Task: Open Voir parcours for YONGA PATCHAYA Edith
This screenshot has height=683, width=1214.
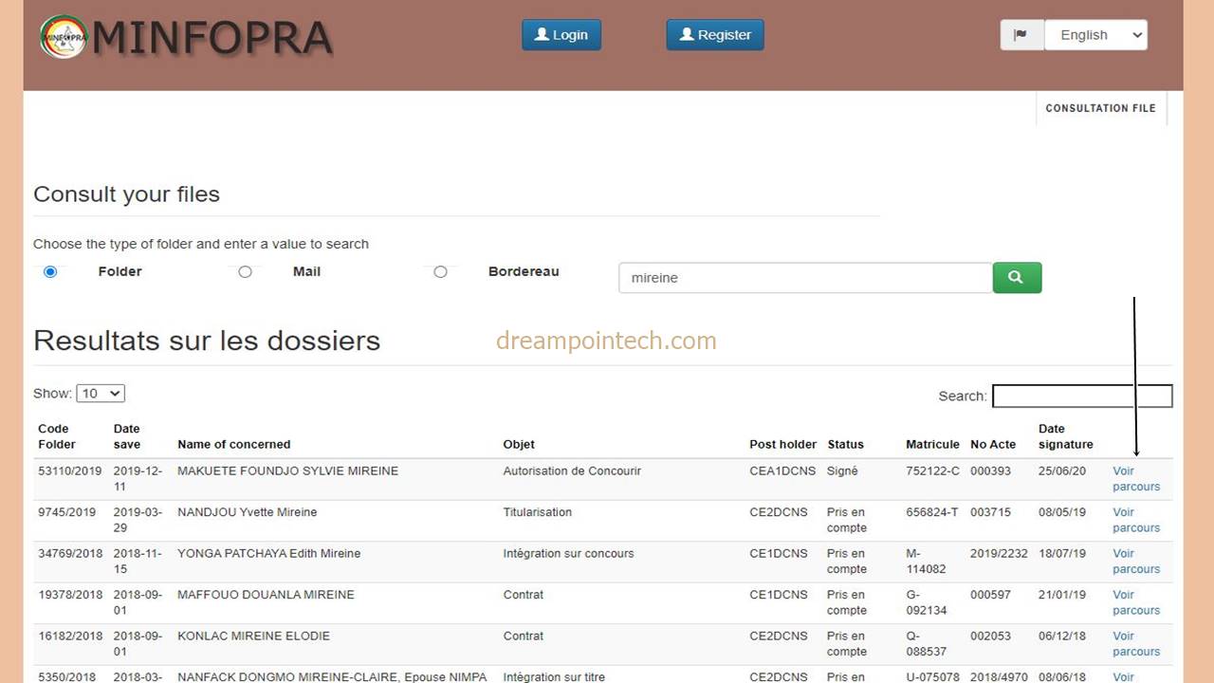Action: click(1135, 562)
